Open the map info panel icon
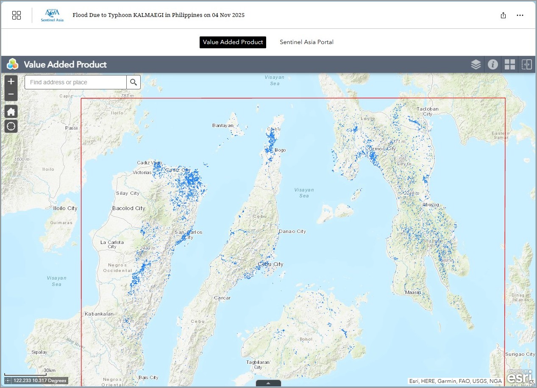This screenshot has width=537, height=388. click(492, 64)
